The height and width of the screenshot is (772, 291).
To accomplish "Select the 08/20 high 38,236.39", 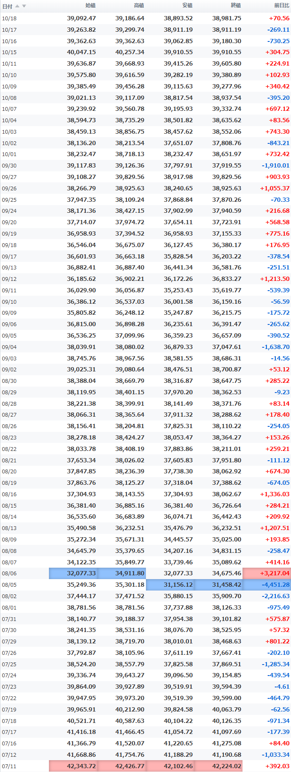I will [130, 471].
